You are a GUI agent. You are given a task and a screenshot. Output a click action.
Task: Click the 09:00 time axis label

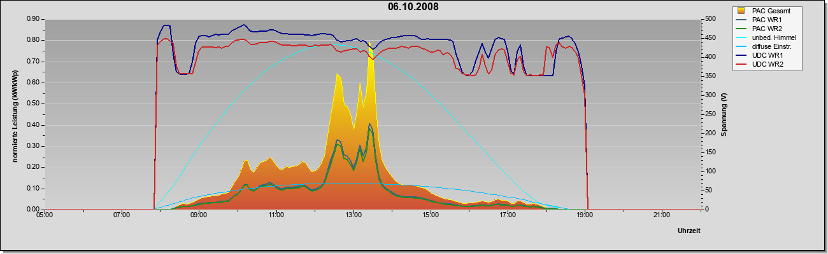click(199, 216)
